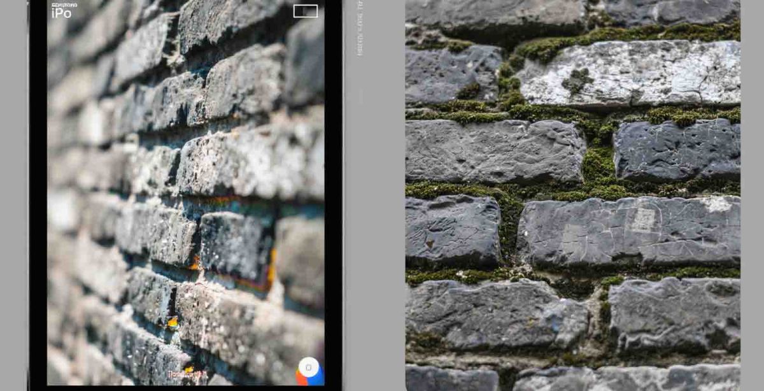Click the pink caption text on left photo
The image size is (764, 391).
click(187, 375)
